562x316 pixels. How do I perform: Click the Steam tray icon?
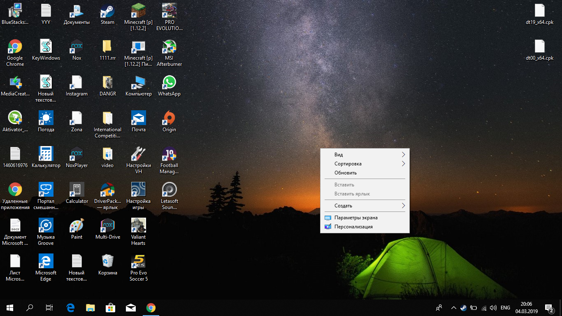pos(464,307)
